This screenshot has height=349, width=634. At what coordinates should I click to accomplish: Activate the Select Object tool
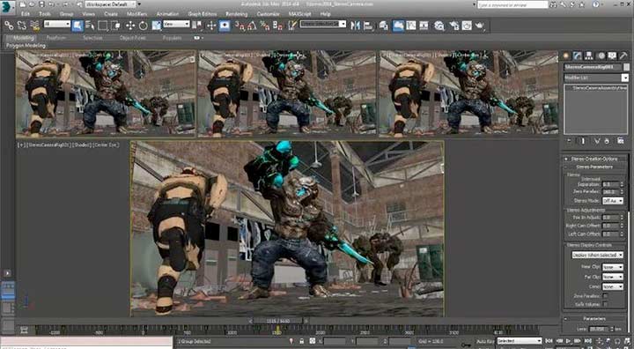[77, 26]
